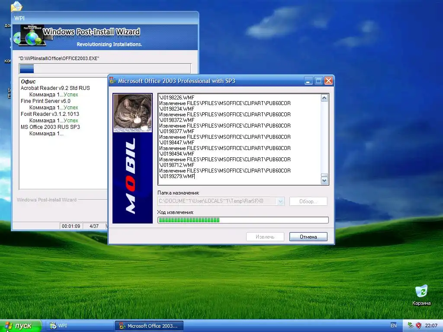Viewport: 443px width, 332px height.
Task: Click the WPI window title bar
Action: [x=105, y=18]
